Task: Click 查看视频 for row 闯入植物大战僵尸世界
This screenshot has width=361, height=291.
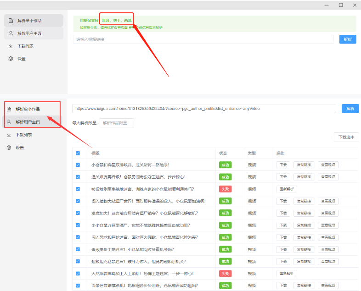Action: point(328,201)
